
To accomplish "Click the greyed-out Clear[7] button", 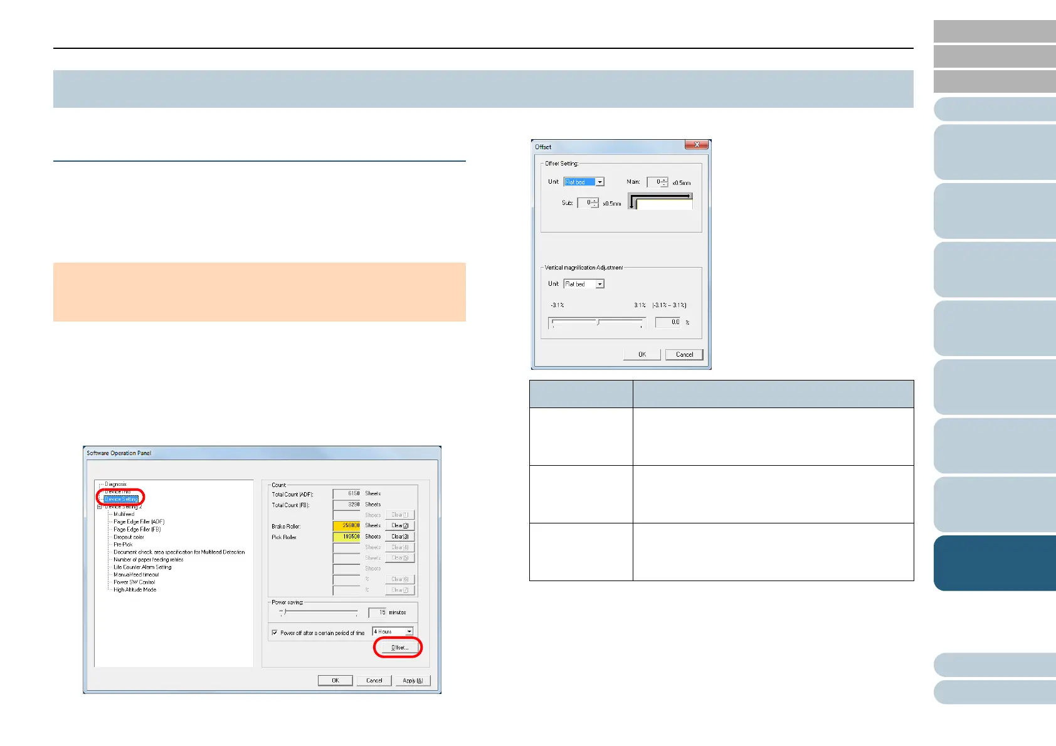I will (399, 590).
